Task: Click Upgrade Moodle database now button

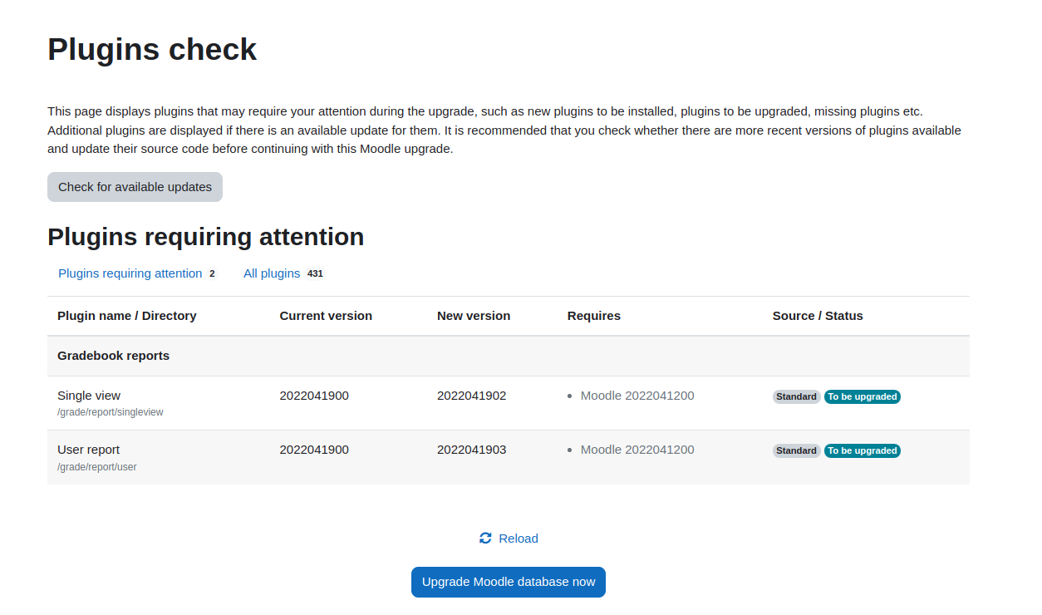Action: 509,582
